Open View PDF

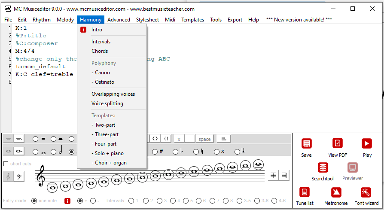338,143
